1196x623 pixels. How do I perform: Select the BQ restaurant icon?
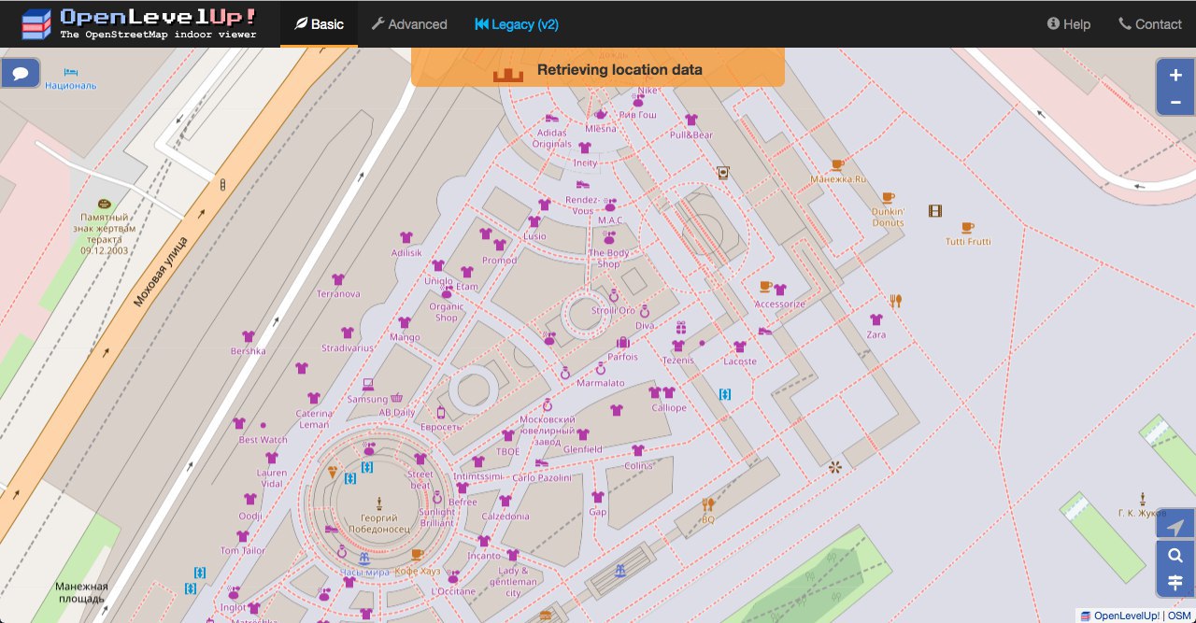[x=707, y=505]
